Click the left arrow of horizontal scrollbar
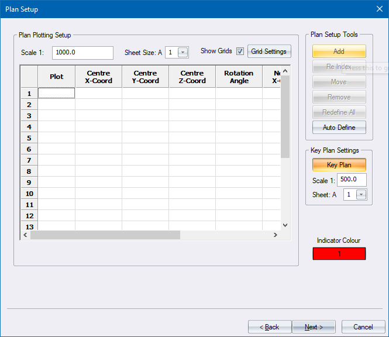389x337 pixels. pos(25,235)
